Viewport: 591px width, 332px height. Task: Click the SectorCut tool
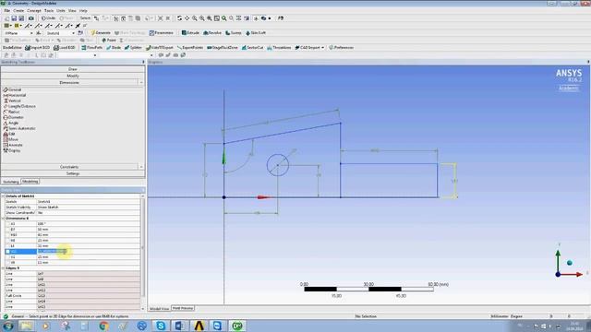point(252,48)
